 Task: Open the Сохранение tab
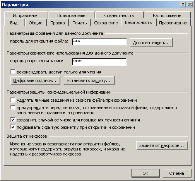[106, 23]
